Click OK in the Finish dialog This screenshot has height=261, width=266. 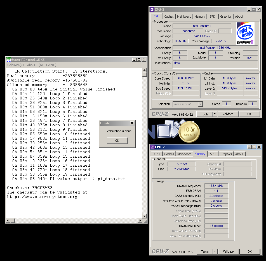[x=117, y=141]
